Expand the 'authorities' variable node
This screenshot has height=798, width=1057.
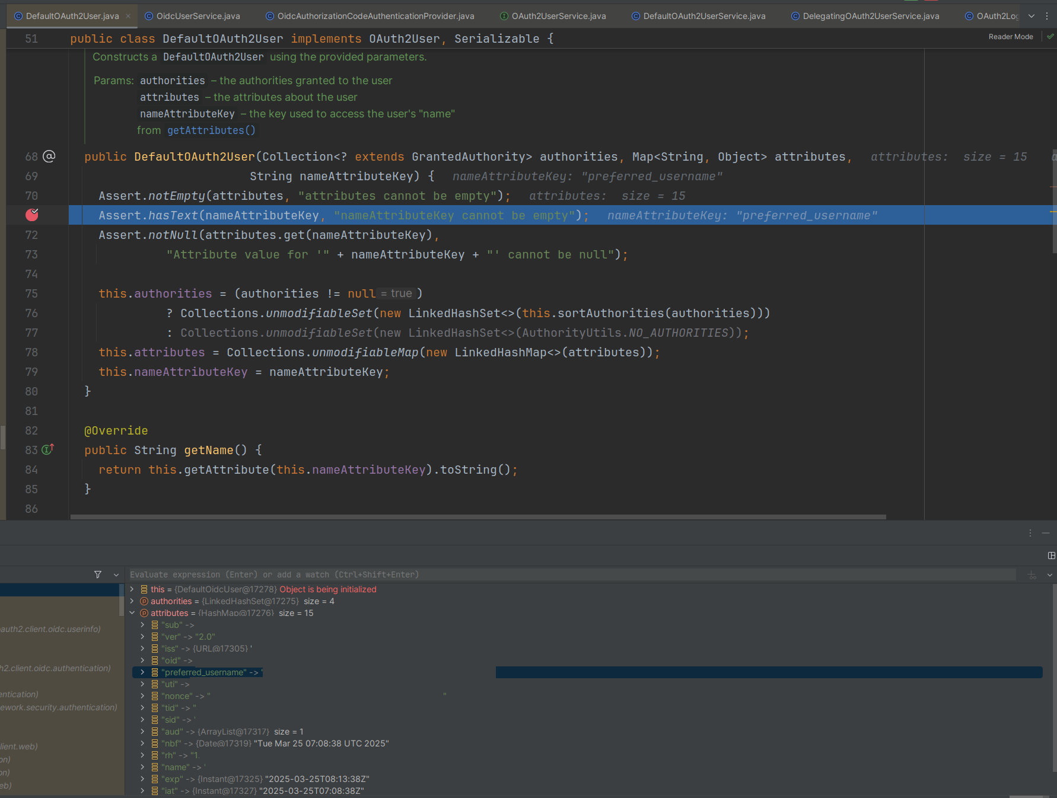[x=132, y=601]
